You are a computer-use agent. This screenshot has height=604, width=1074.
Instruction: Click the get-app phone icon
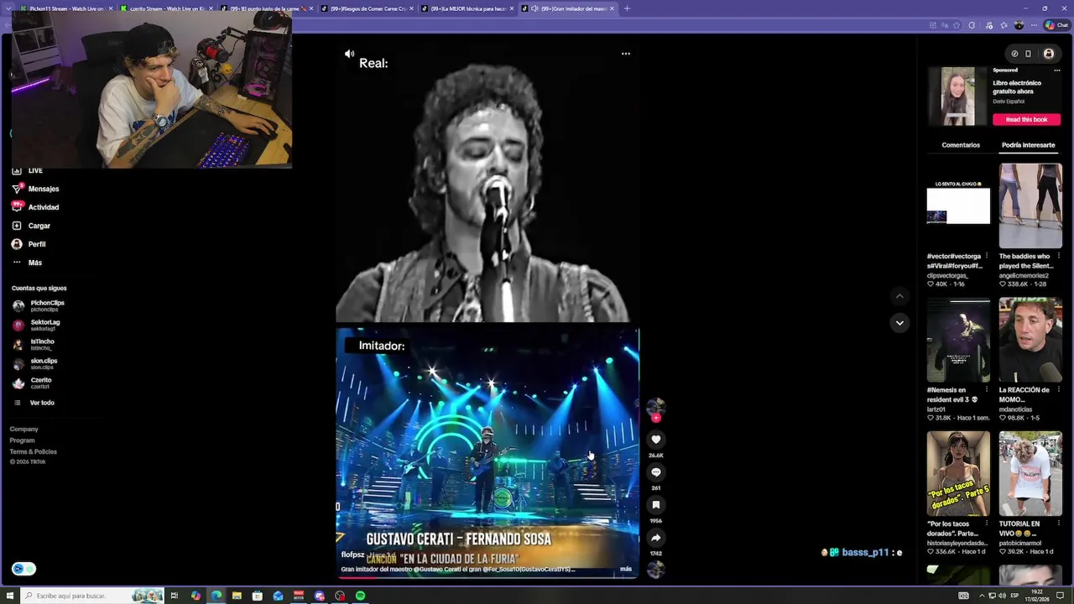1028,54
